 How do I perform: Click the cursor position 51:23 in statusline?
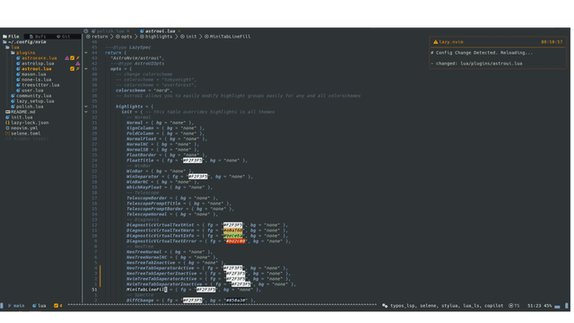(x=535, y=306)
